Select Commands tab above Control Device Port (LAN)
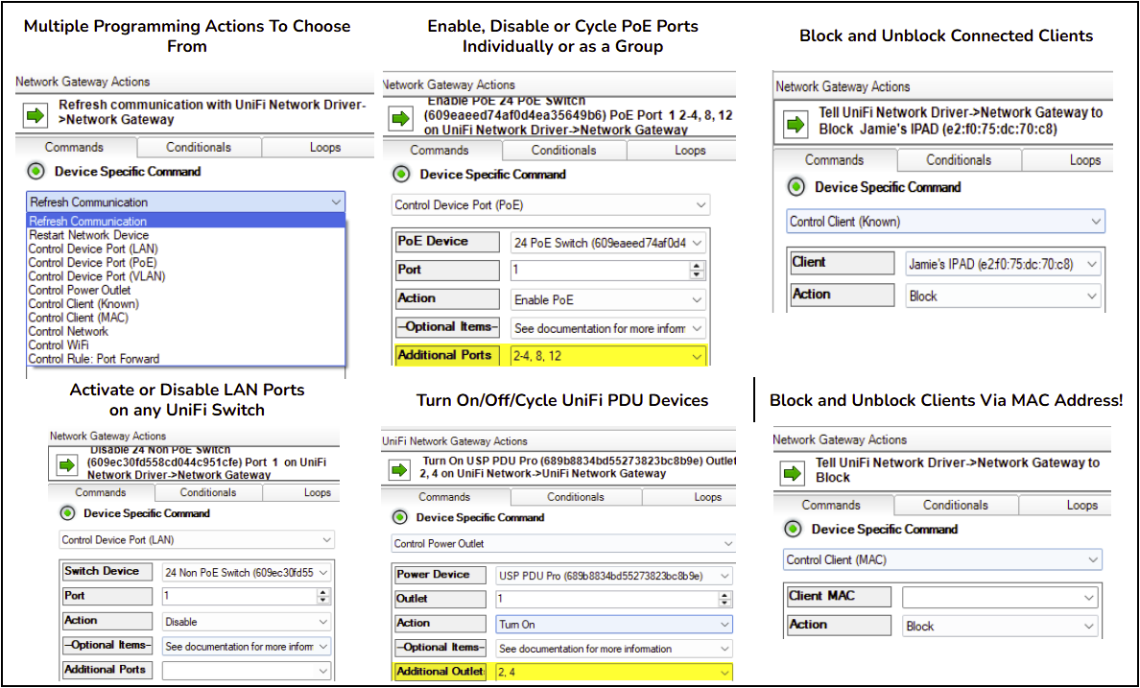This screenshot has width=1140, height=688. [x=101, y=492]
